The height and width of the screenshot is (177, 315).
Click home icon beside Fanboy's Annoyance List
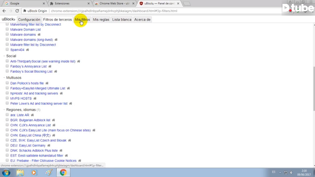(50, 66)
